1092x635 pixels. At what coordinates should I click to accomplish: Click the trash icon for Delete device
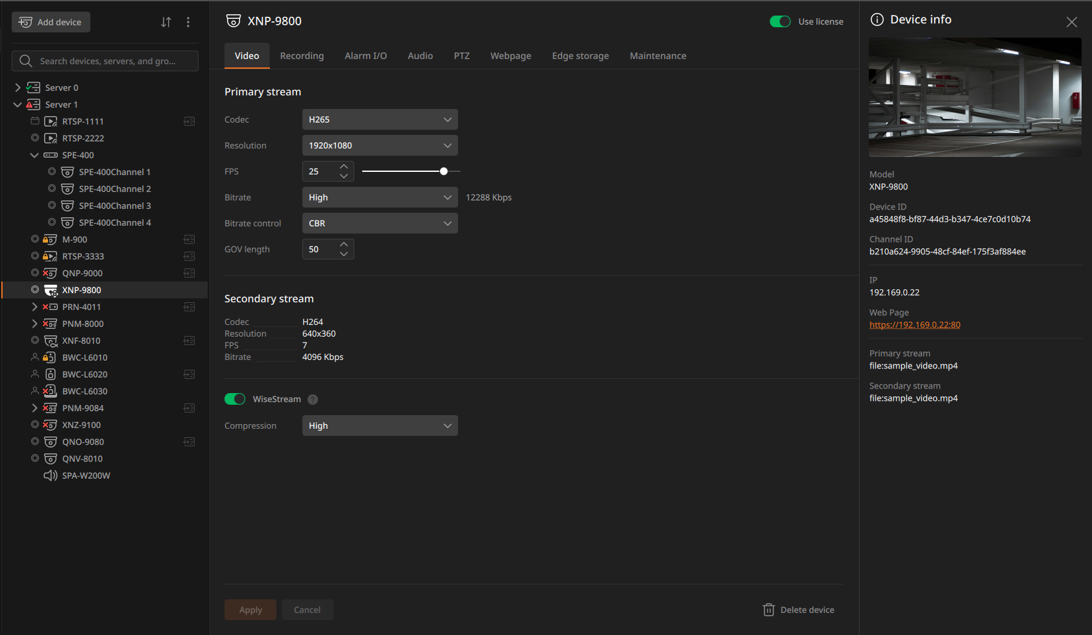769,610
